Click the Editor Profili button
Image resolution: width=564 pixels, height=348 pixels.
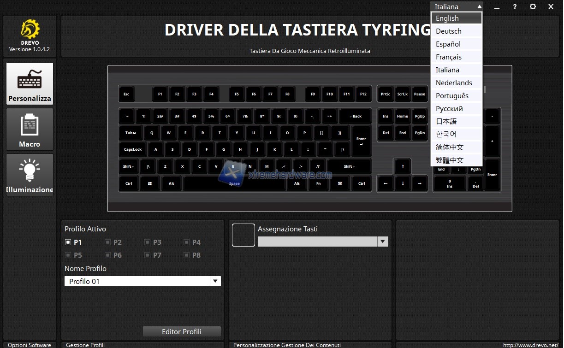pos(182,331)
